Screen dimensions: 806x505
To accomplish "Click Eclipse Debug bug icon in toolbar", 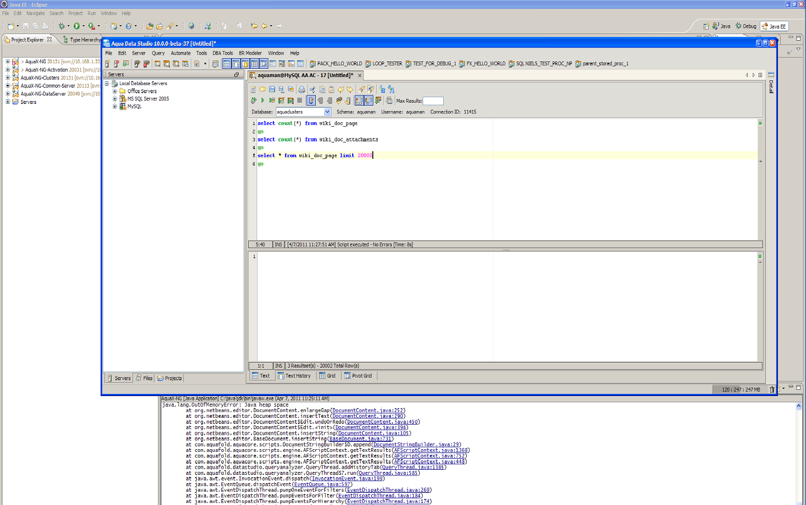I will (61, 26).
